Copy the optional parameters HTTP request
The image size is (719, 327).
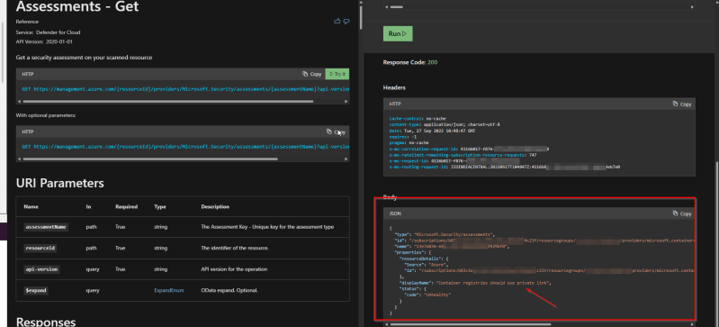coord(337,132)
